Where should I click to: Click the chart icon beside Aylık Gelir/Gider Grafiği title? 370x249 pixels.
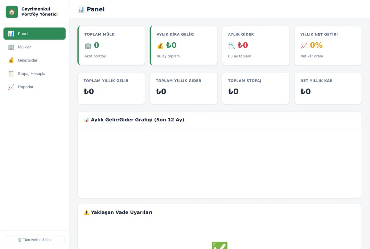click(x=86, y=120)
